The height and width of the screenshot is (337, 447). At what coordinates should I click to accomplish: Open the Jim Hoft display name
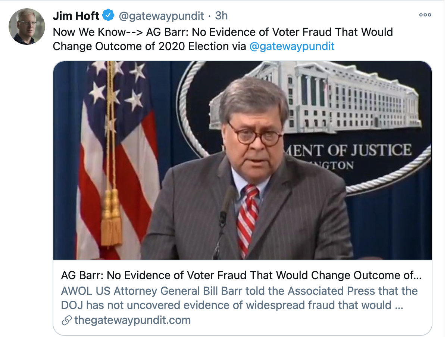pyautogui.click(x=76, y=16)
